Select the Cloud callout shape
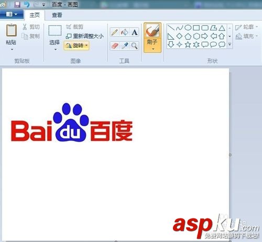This screenshot has width=262, height=242. pyautogui.click(x=222, y=45)
